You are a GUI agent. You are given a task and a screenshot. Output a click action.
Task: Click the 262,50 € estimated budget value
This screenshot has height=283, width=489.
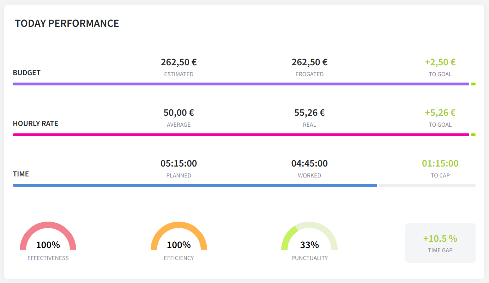pos(179,62)
